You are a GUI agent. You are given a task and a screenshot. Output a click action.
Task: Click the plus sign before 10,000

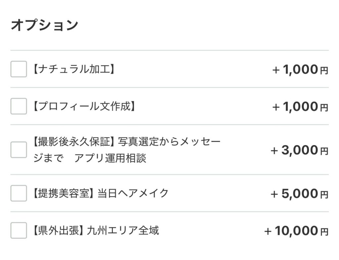[268, 231]
